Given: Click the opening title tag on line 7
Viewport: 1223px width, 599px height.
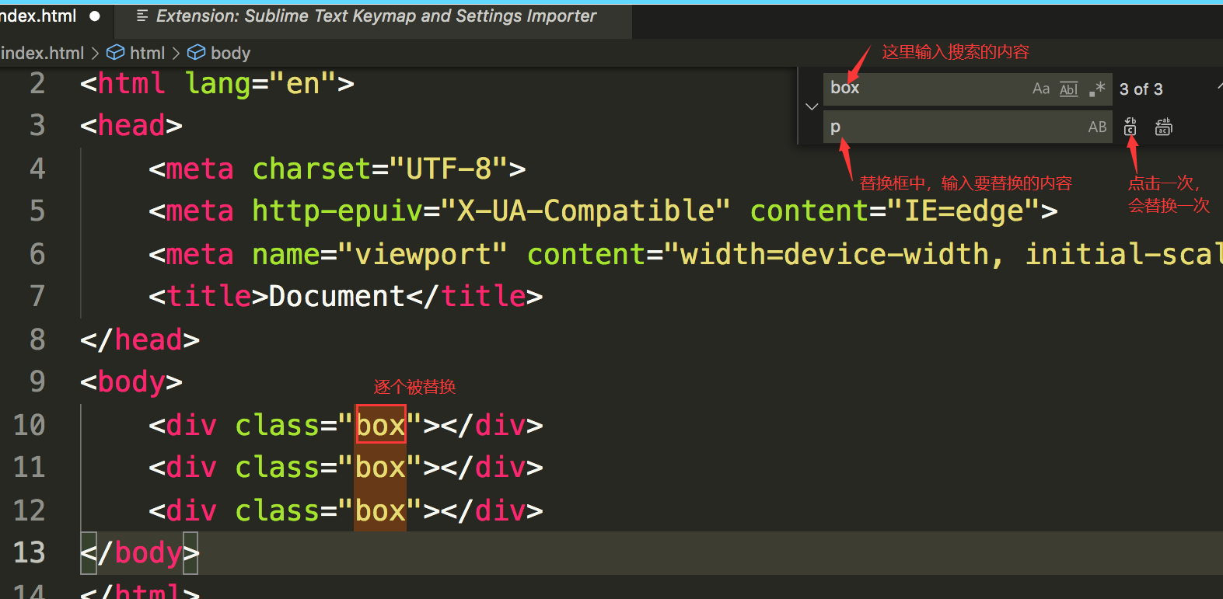Looking at the screenshot, I should pos(208,296).
